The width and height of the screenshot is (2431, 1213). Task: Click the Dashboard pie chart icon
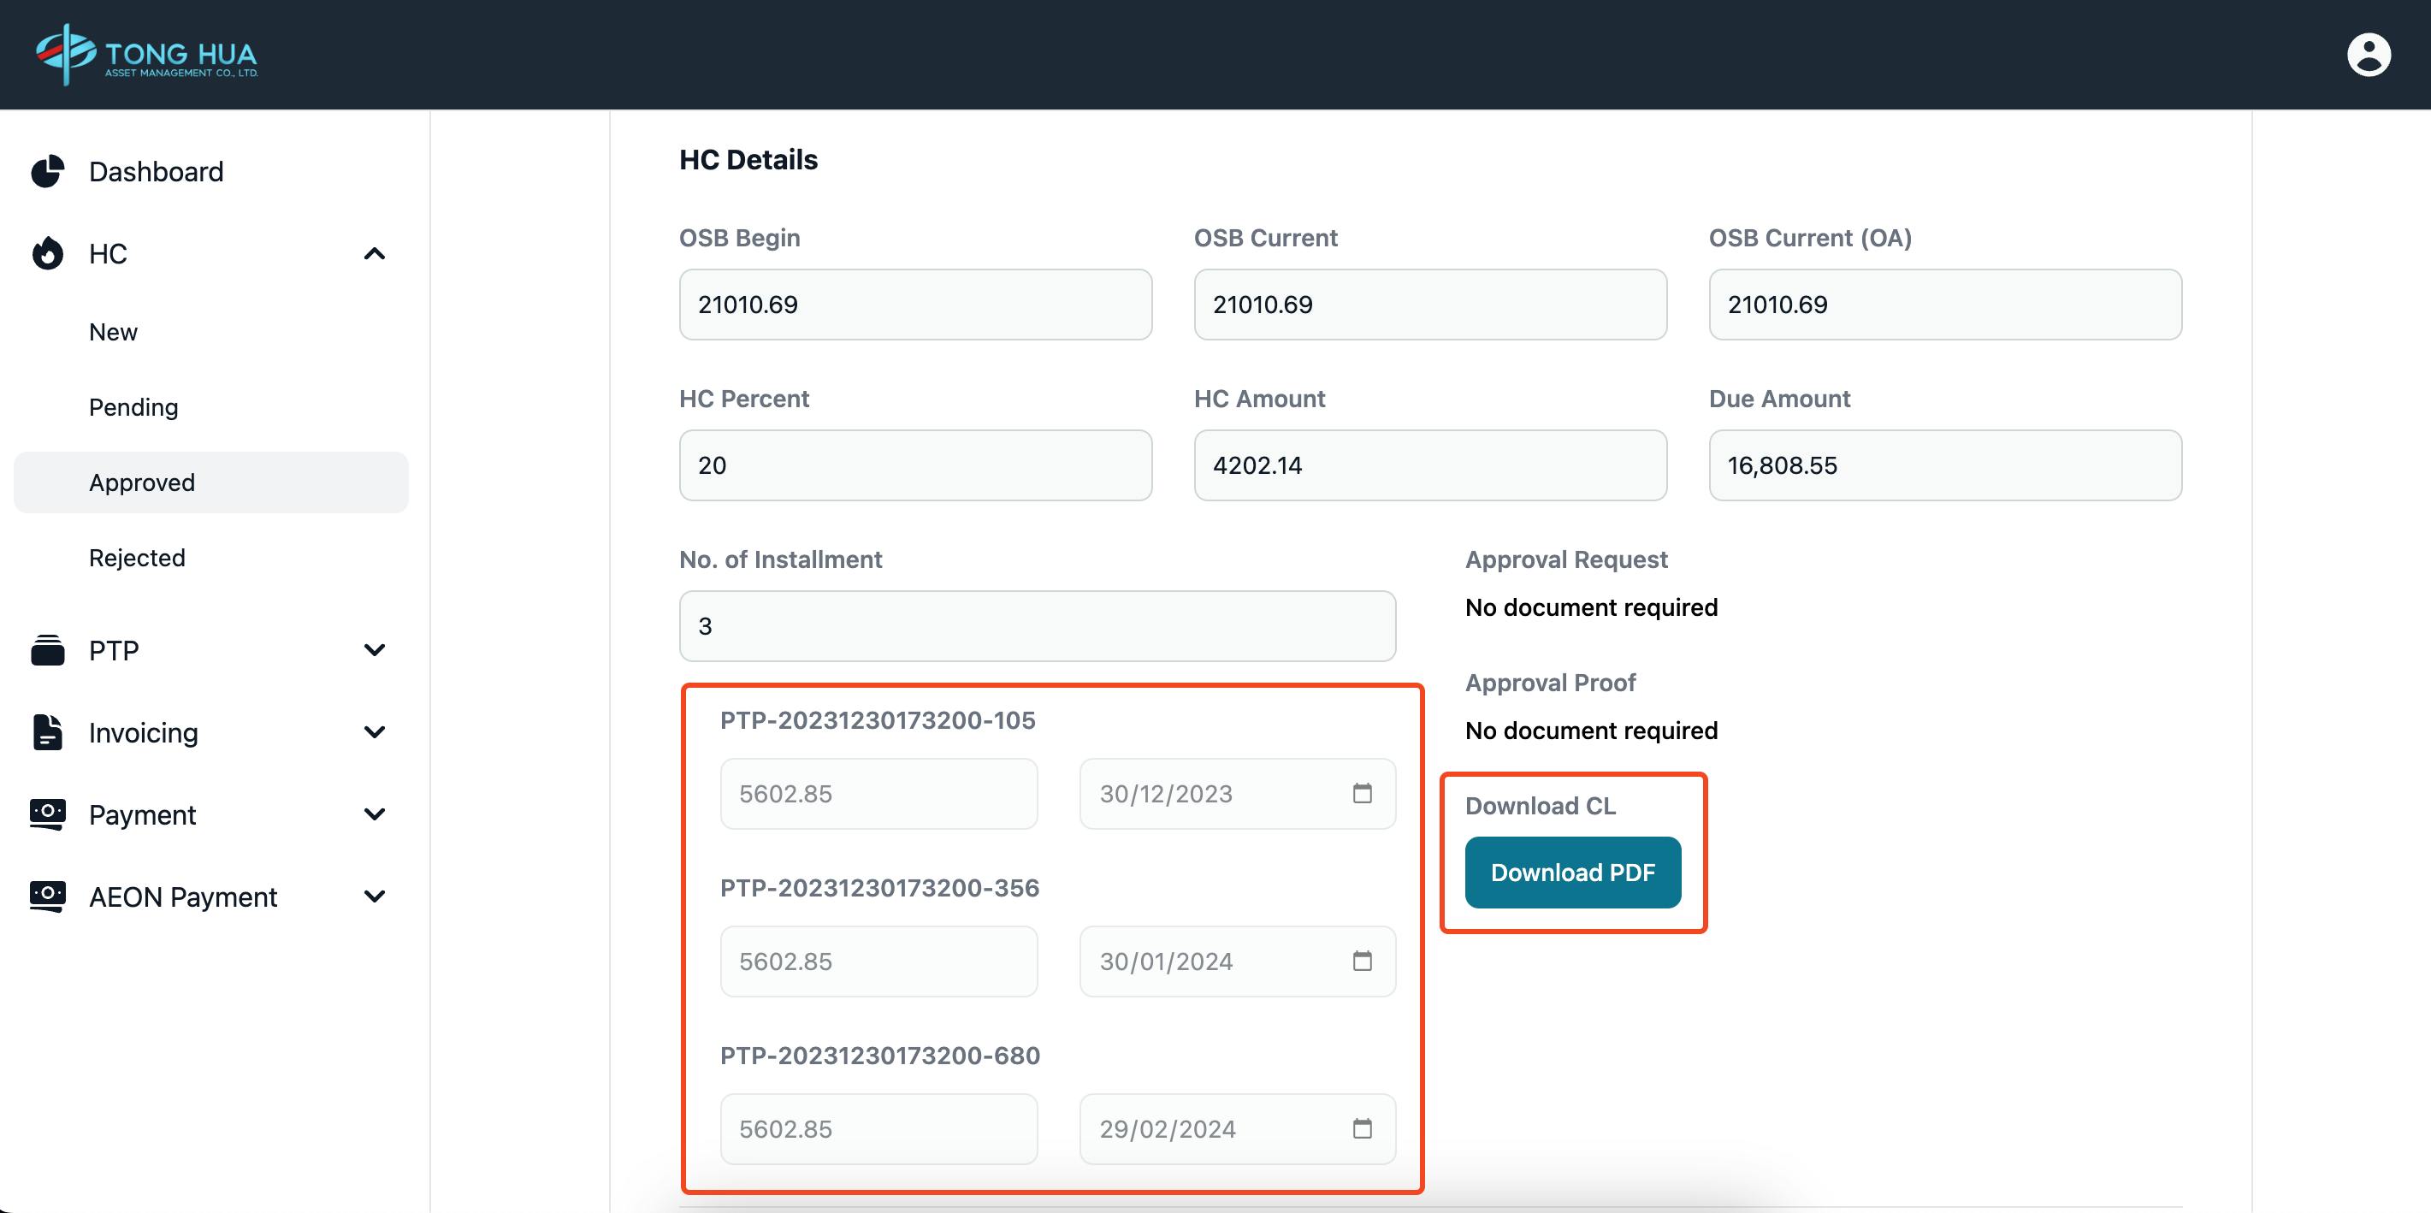pos(47,172)
